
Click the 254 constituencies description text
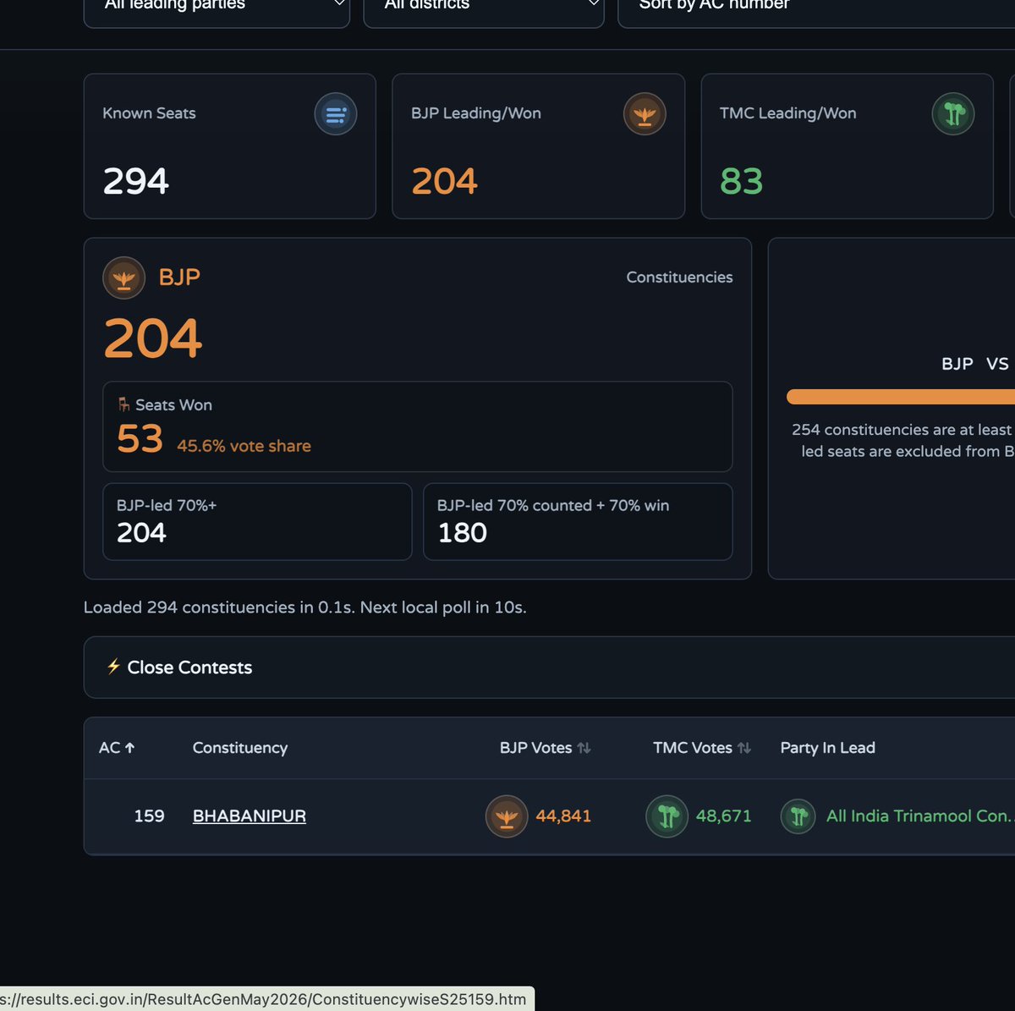coord(903,441)
